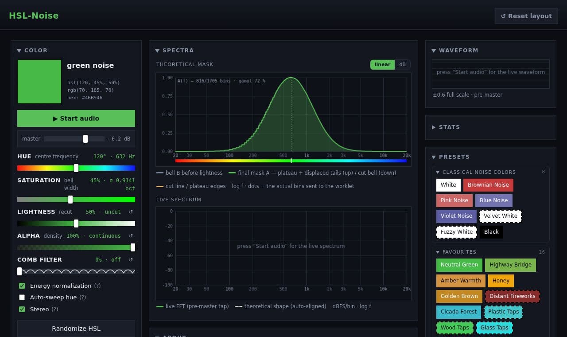Screen dimensions: 567x337
Task: Expand the Stats panel
Action: coord(434,127)
